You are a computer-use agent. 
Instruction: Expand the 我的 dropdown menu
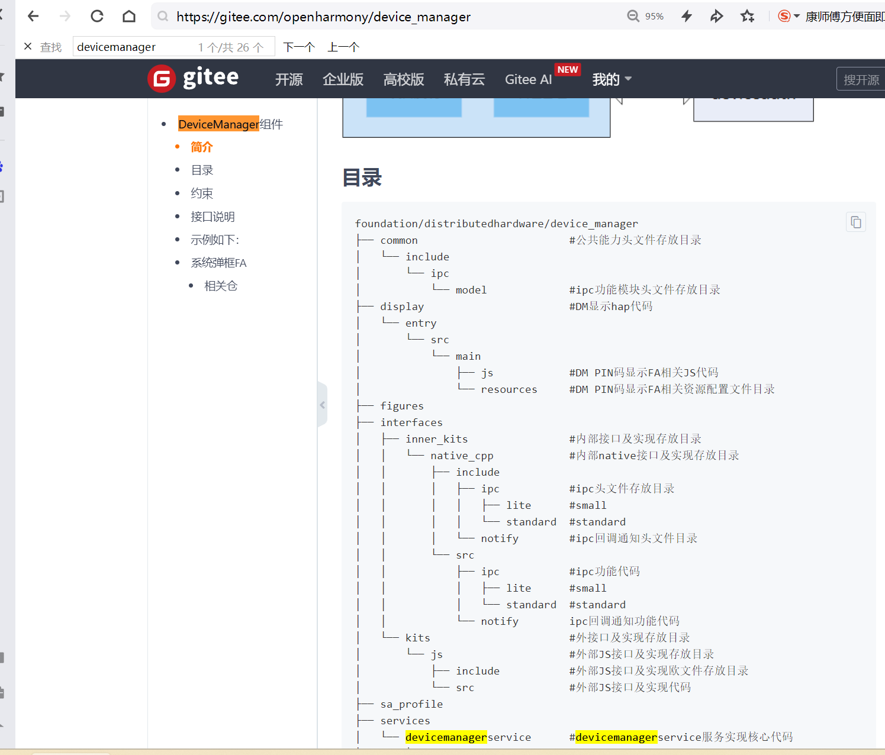(612, 79)
